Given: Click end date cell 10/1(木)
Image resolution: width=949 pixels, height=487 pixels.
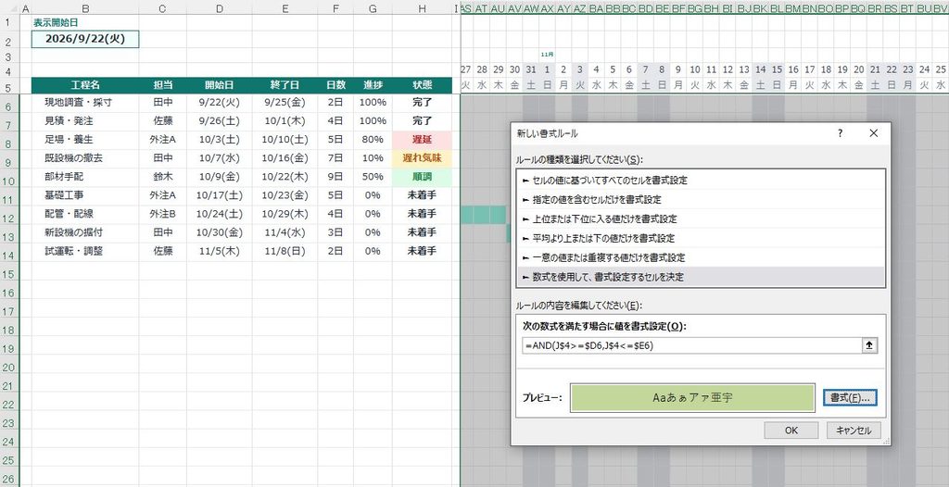Looking at the screenshot, I should (x=285, y=120).
